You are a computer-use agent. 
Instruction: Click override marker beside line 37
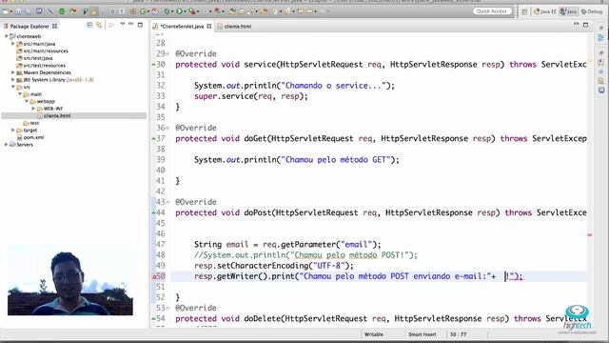(x=154, y=138)
